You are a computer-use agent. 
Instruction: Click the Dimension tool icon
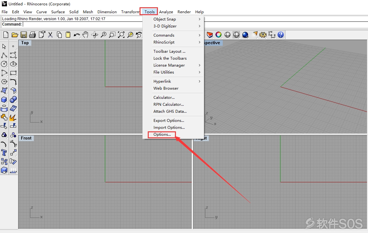272,35
